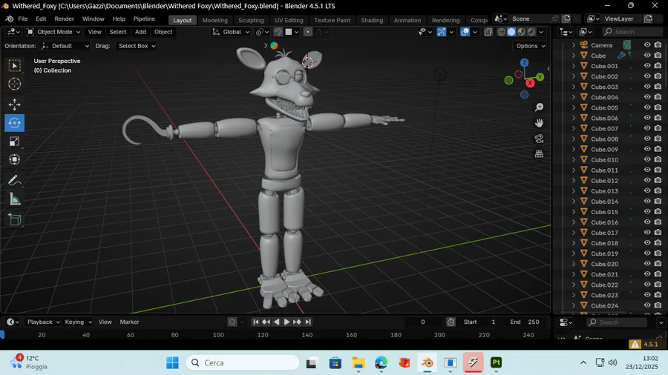Select solid viewport shading
This screenshot has height=375, width=668.
click(x=511, y=32)
